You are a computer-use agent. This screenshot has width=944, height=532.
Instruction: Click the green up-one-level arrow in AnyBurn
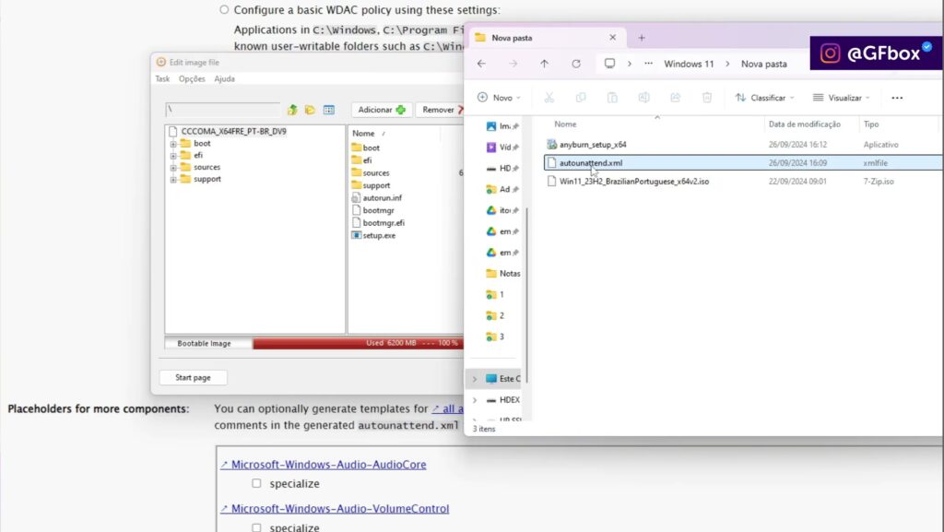[292, 110]
